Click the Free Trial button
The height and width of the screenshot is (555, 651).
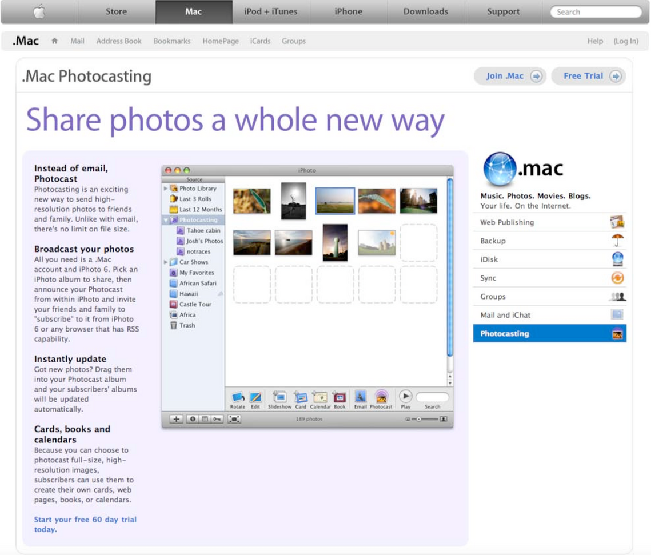(588, 76)
